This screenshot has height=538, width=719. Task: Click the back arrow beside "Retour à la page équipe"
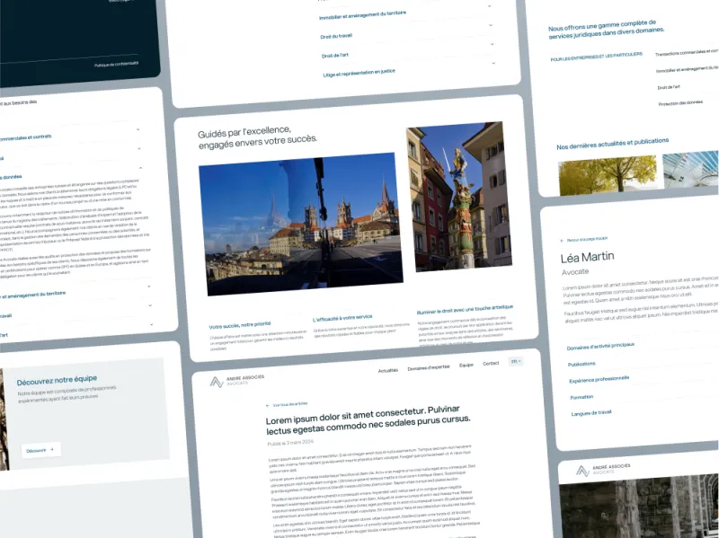[x=563, y=241]
